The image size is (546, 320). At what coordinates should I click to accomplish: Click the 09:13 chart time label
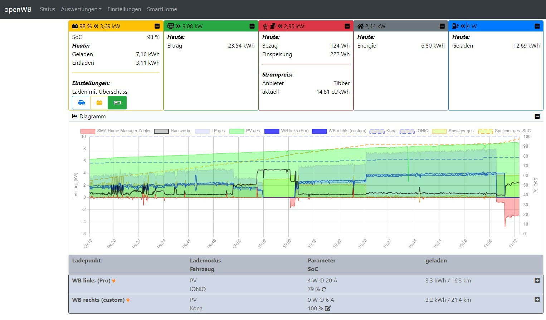click(88, 243)
